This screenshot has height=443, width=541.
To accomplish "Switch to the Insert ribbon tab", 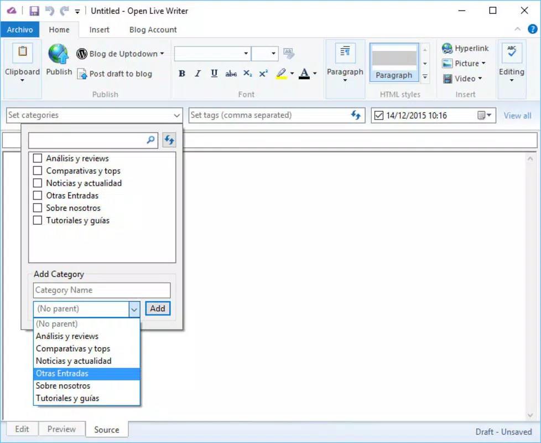I will tap(100, 30).
